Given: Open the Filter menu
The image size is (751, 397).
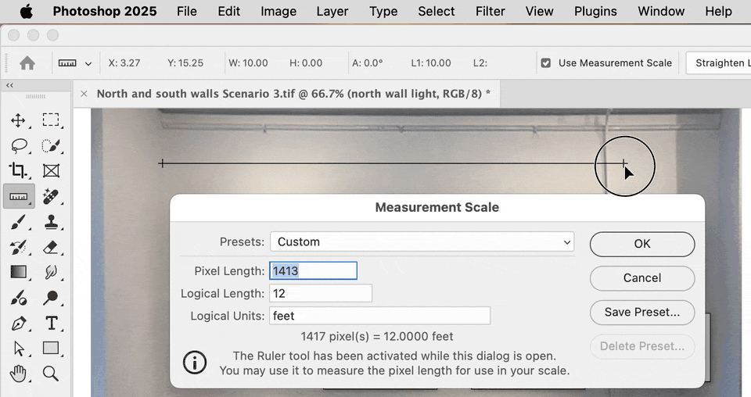Looking at the screenshot, I should click(x=490, y=12).
